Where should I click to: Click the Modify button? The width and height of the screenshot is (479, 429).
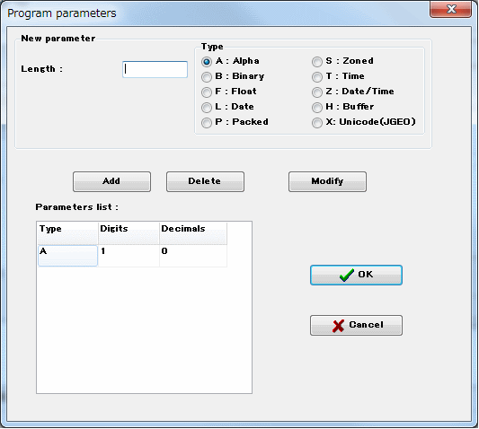pyautogui.click(x=327, y=181)
